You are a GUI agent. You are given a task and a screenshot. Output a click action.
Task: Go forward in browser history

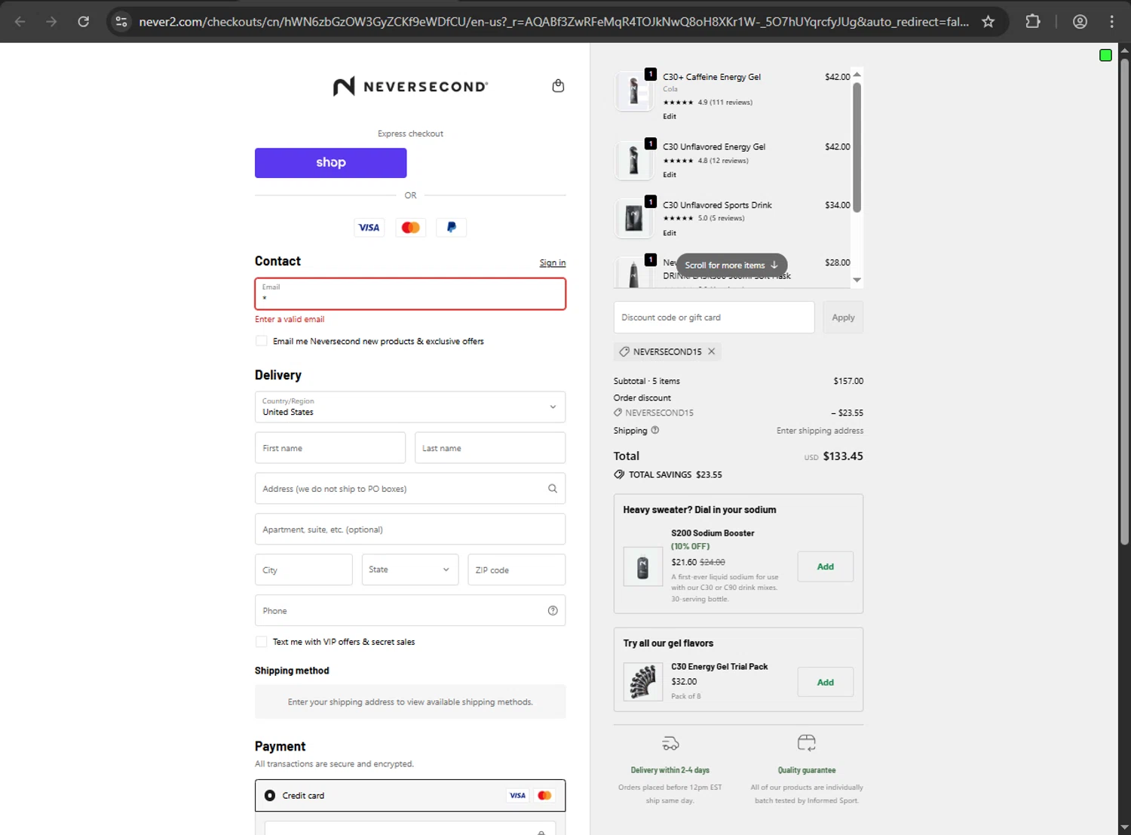(51, 22)
